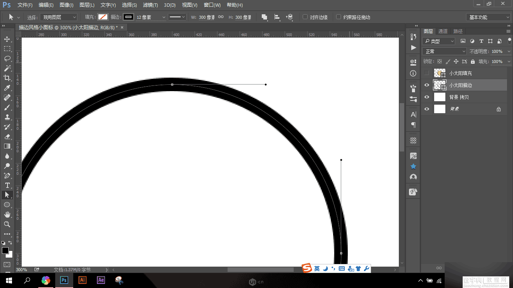Open the 不透明度 100% dropdown arrow
The width and height of the screenshot is (513, 288).
pos(509,51)
